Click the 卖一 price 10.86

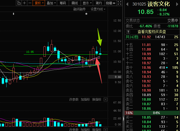[x=146, y=108]
